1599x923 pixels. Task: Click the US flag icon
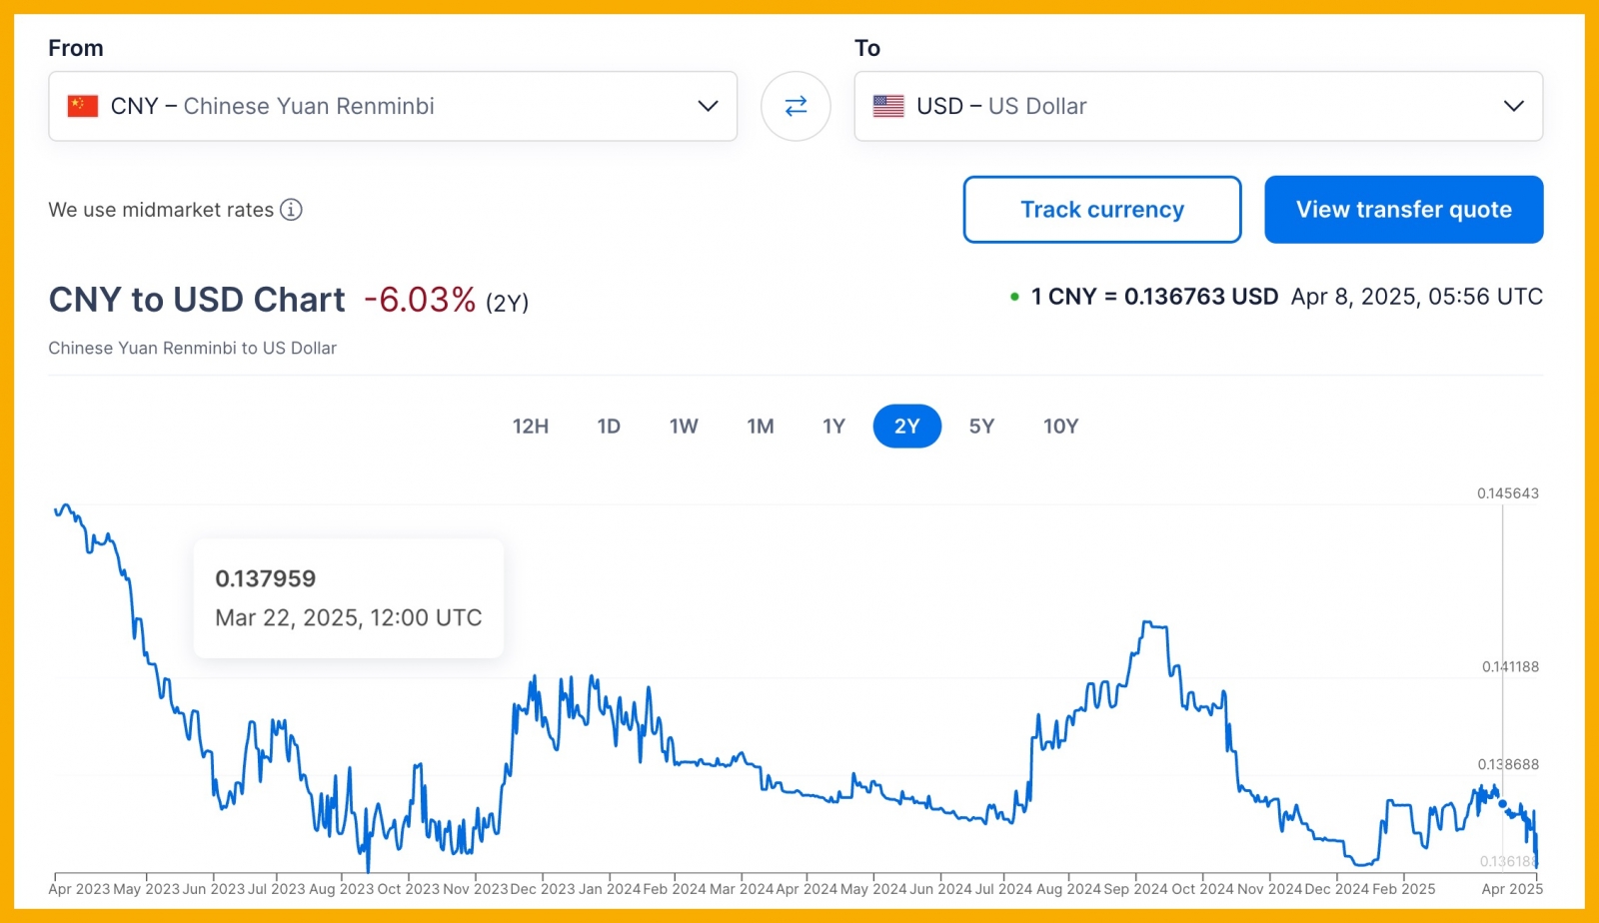click(x=887, y=106)
